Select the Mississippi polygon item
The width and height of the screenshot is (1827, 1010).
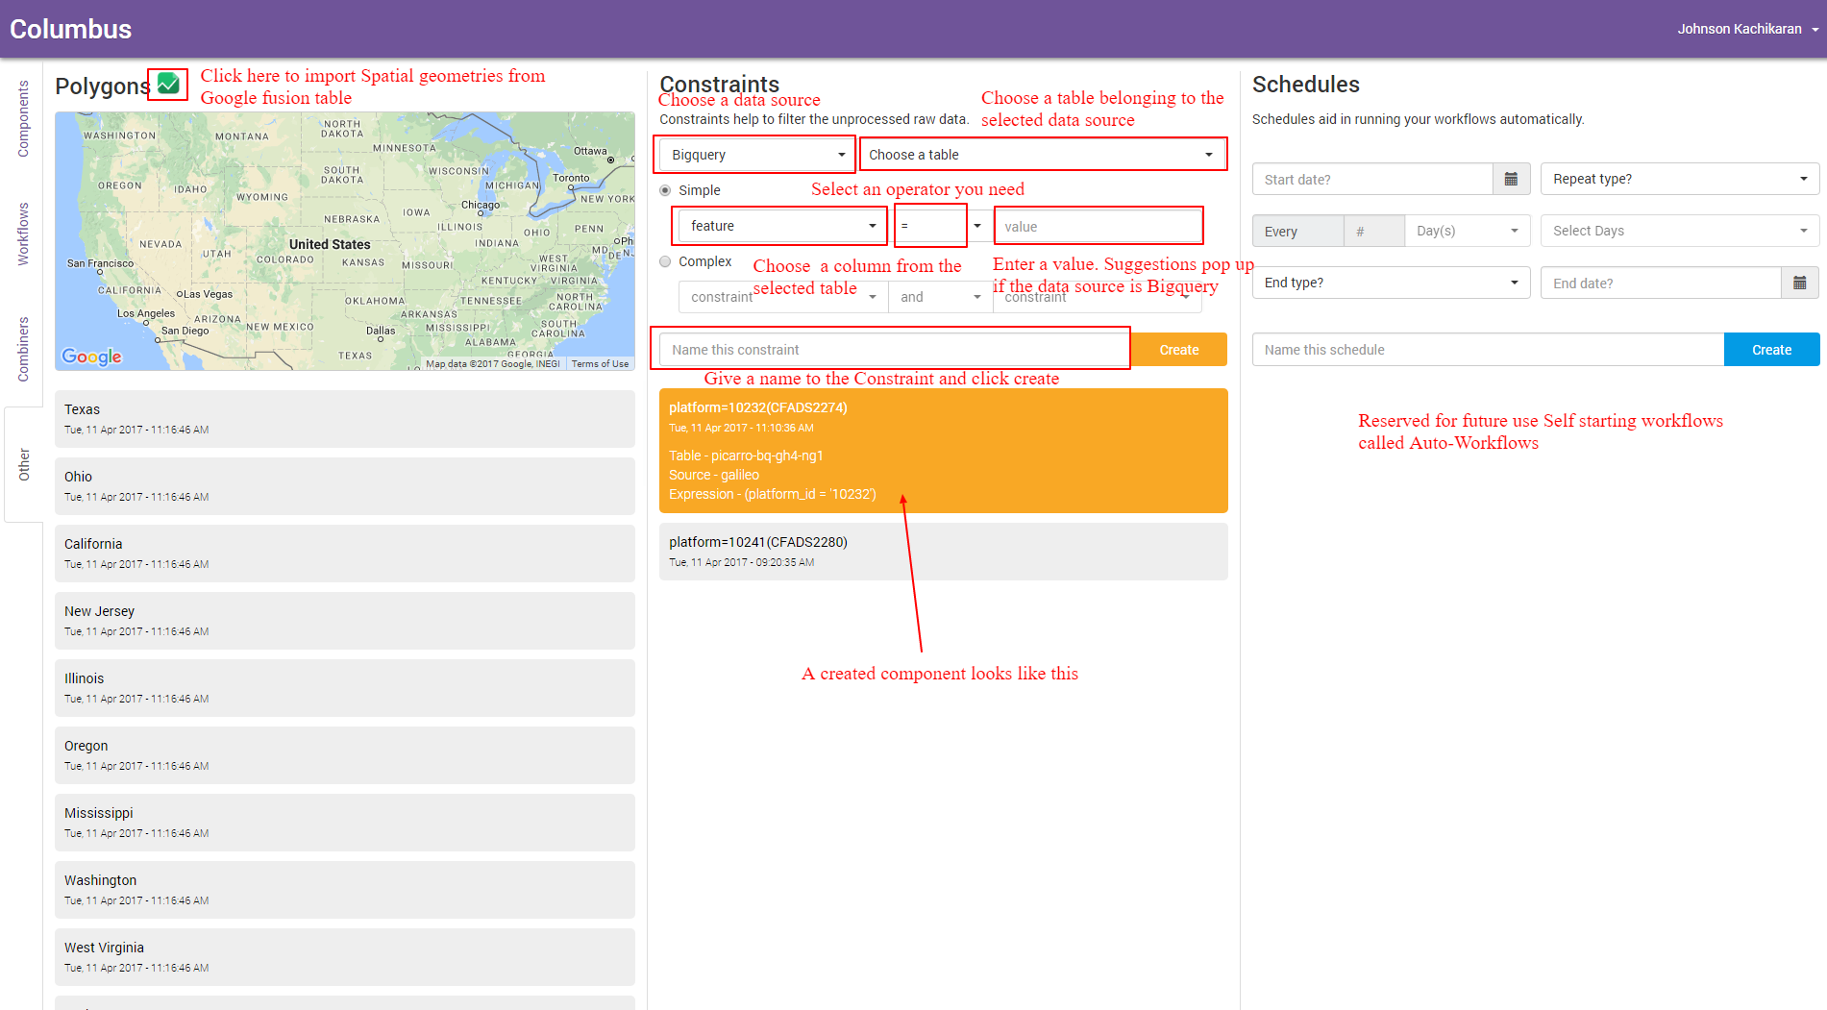click(x=345, y=823)
